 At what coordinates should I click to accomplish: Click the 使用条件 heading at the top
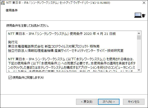click(x=12, y=10)
